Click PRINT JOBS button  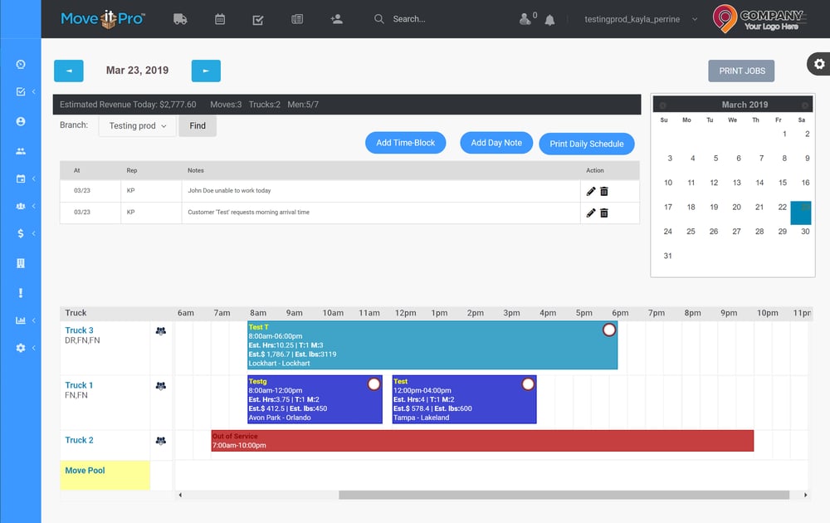(x=741, y=71)
